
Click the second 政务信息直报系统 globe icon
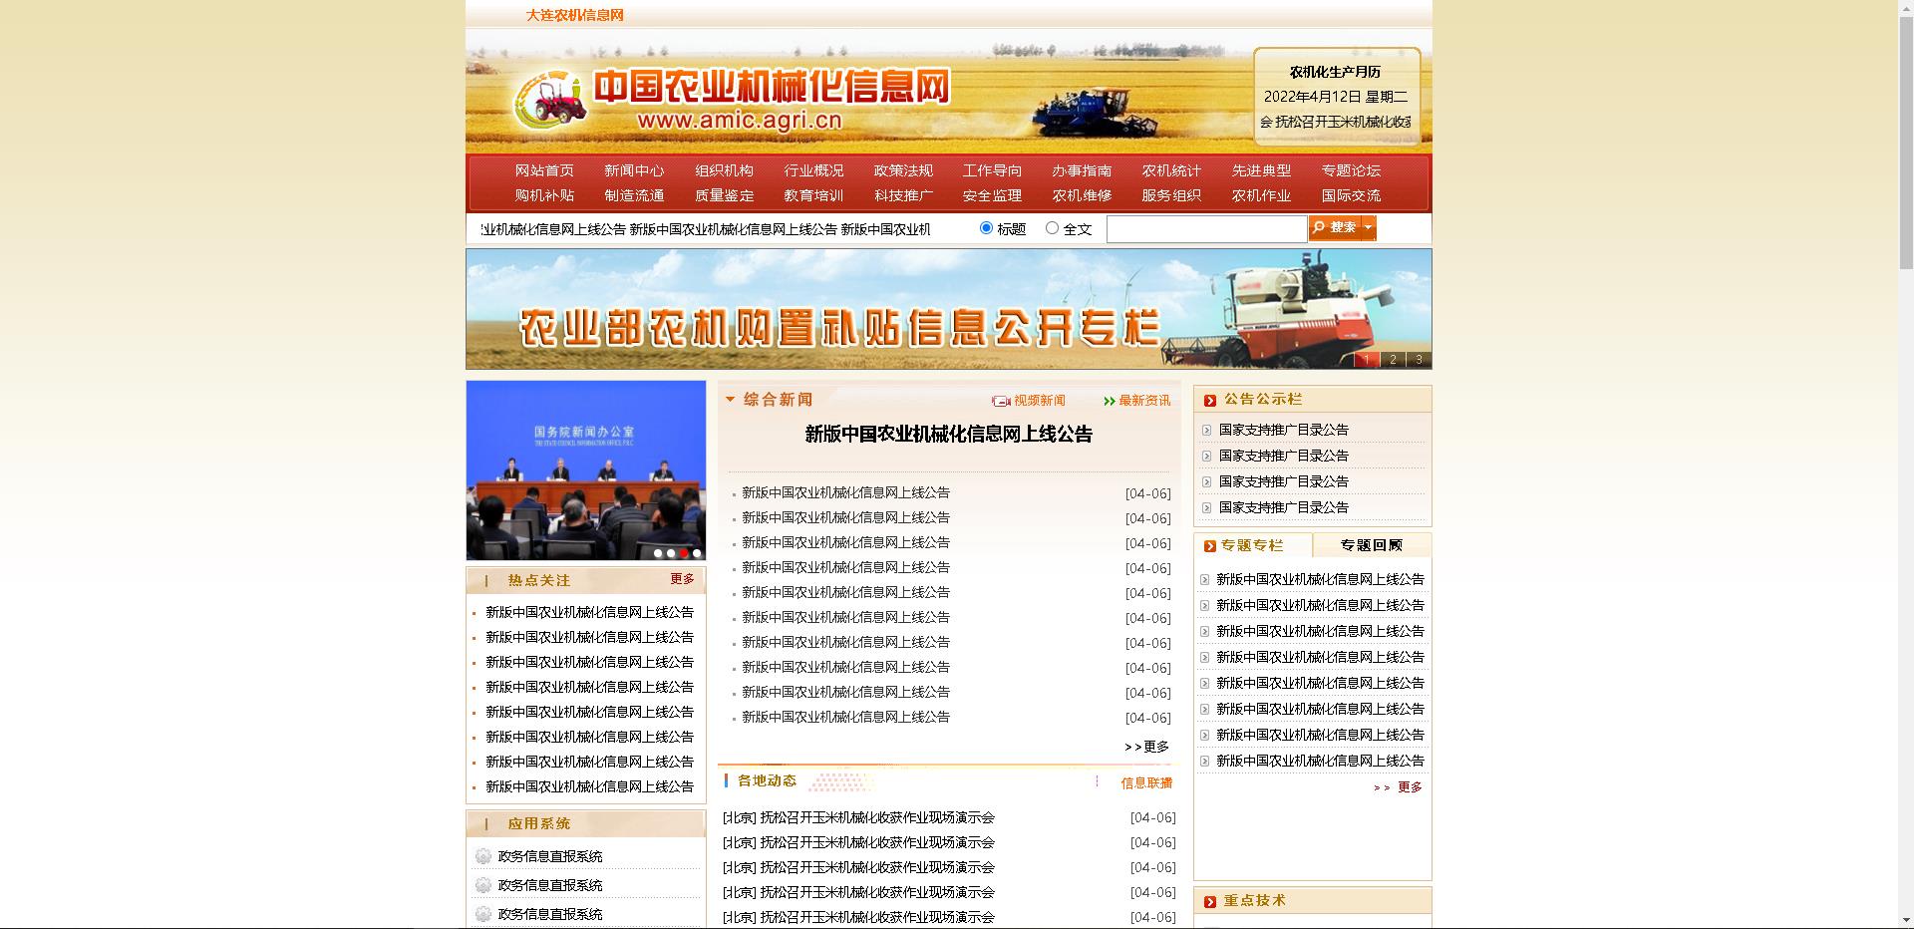pyautogui.click(x=483, y=885)
